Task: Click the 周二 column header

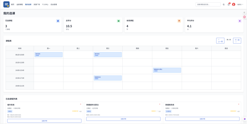Action: [78, 49]
